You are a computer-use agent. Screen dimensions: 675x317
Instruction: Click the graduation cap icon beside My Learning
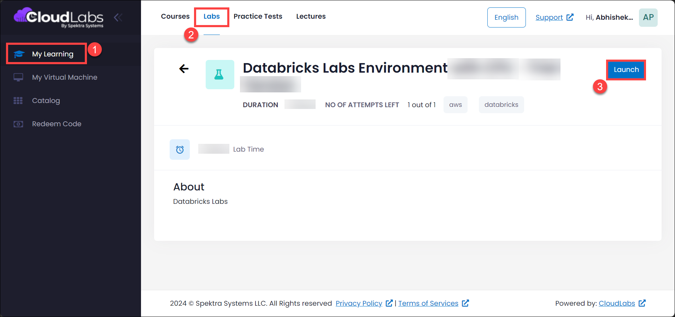pos(19,54)
